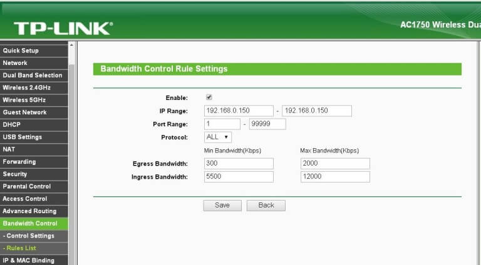This screenshot has width=481, height=265.
Task: Open the Rules List submenu
Action: [34, 248]
